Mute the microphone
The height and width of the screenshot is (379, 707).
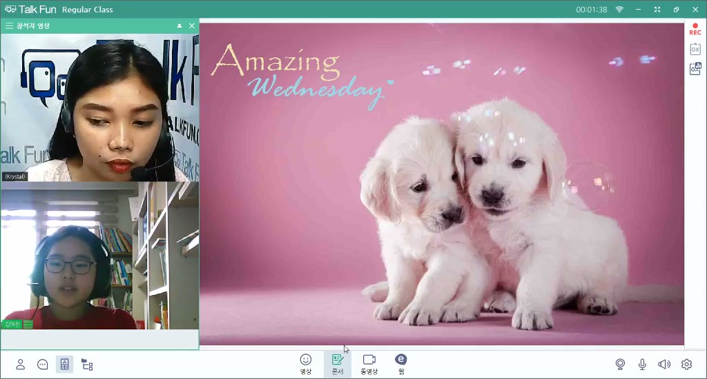coord(642,365)
